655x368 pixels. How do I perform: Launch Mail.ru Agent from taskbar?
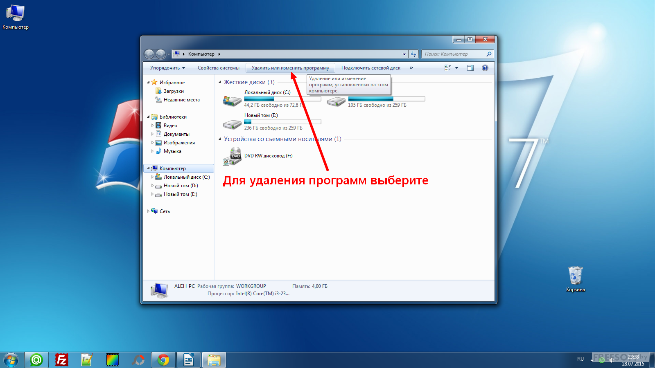pos(36,360)
